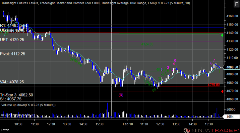Select the UPT: 4129.25 level label
Image resolution: width=240 pixels, height=133 pixels.
(12, 40)
